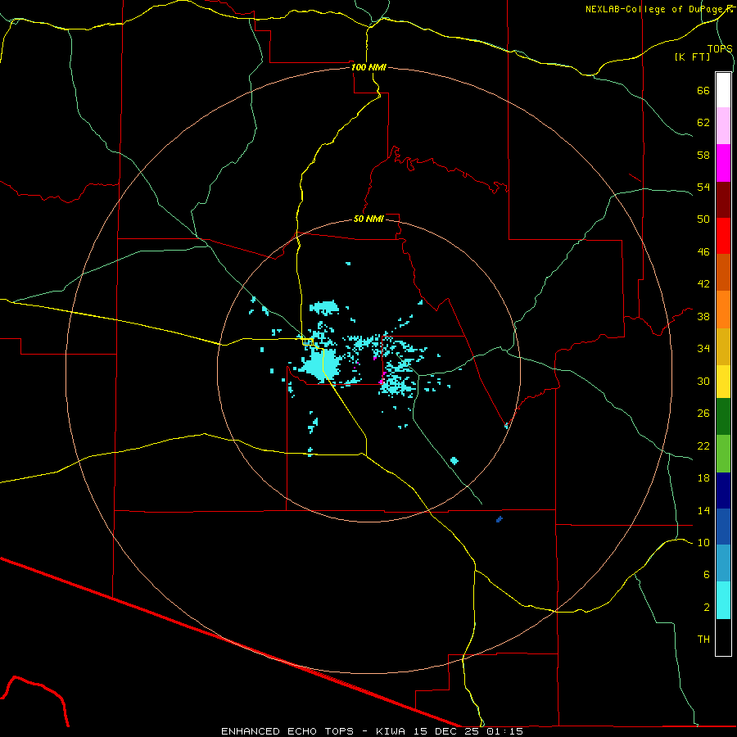
Task: Click the cyan swatch in the color bar
Action: [x=723, y=600]
